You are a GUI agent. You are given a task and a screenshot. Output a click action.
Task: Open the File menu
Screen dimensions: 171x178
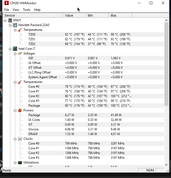click(x=7, y=10)
